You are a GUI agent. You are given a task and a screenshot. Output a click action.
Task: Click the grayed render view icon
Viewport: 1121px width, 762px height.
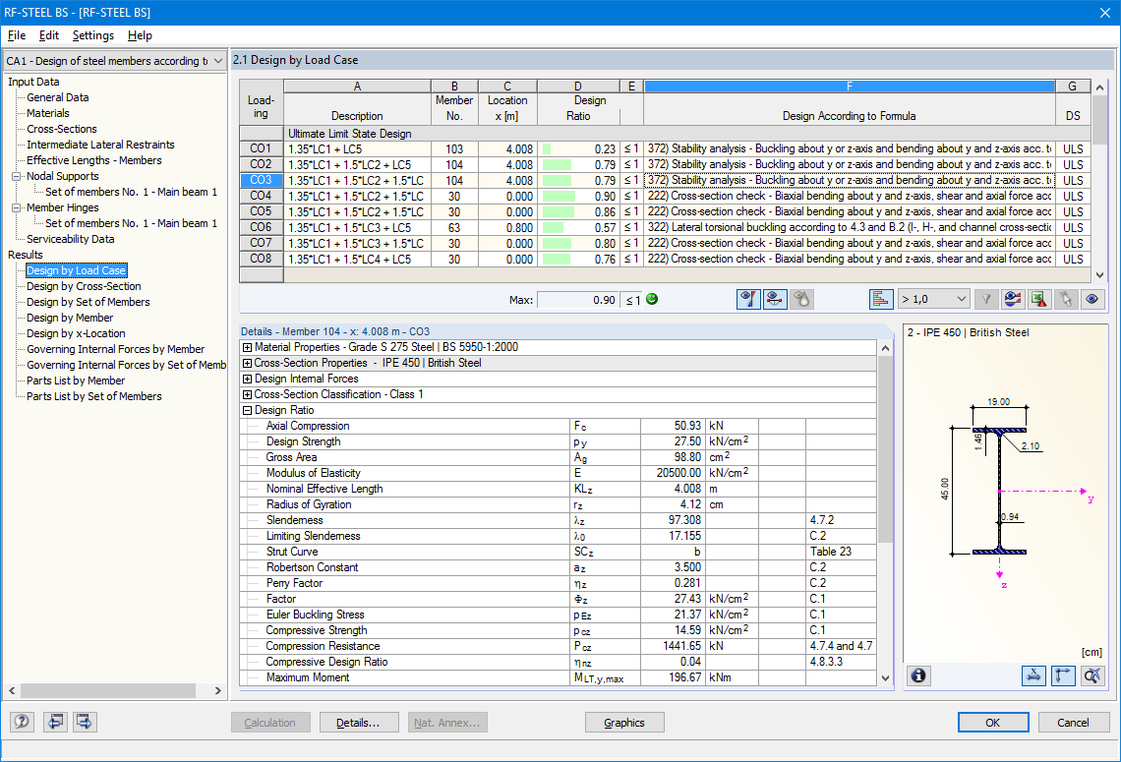802,300
